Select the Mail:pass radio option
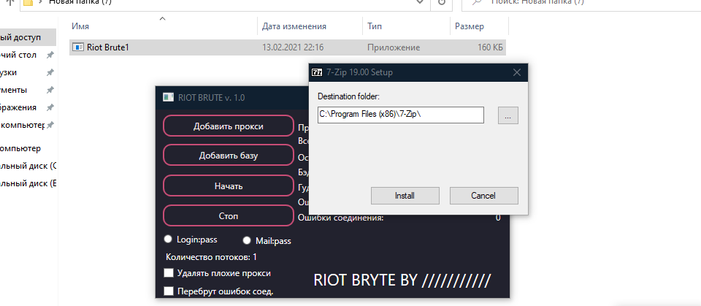 click(x=247, y=241)
